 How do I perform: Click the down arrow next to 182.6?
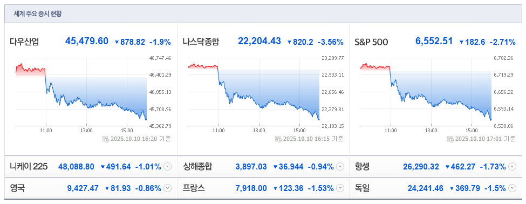tap(462, 42)
